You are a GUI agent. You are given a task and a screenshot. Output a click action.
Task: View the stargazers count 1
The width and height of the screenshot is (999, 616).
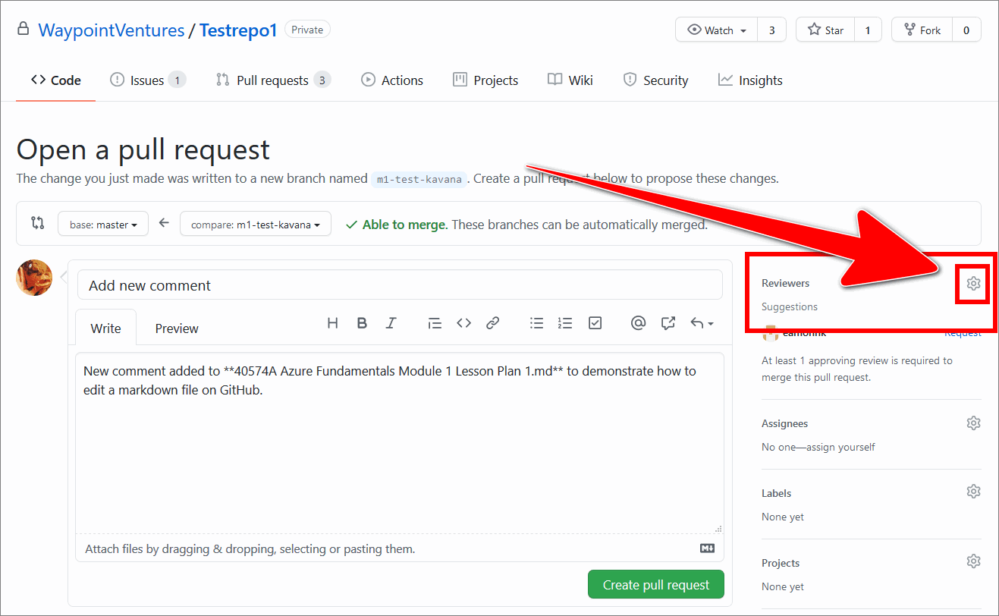868,30
